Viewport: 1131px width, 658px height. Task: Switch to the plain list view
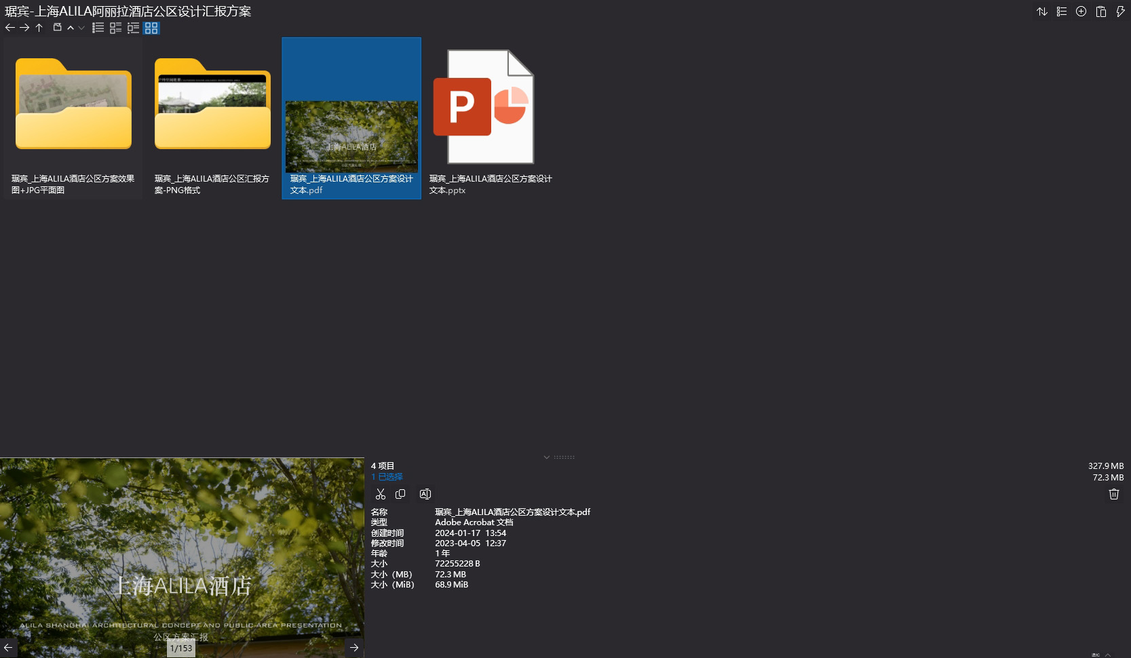point(98,28)
